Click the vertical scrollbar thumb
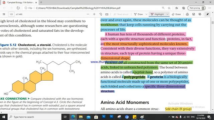Image resolution: width=214 pixels, height=120 pixels. pos(213,22)
